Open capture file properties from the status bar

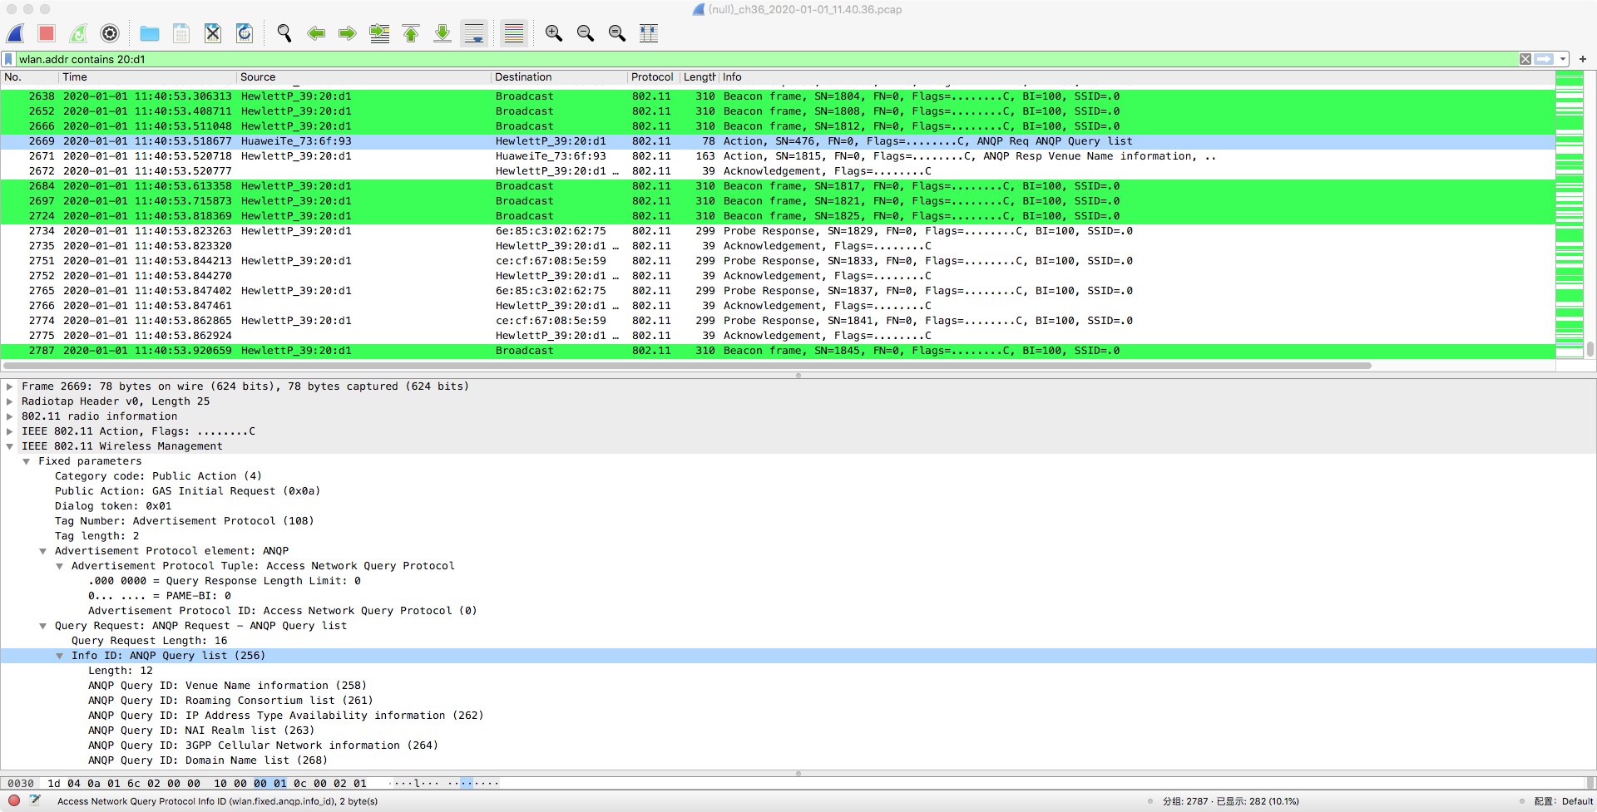coord(35,800)
